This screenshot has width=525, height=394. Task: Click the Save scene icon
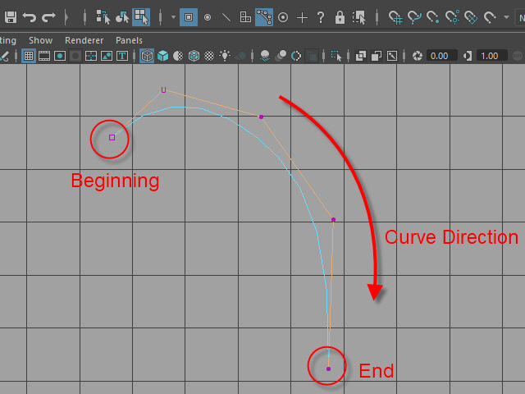point(11,16)
